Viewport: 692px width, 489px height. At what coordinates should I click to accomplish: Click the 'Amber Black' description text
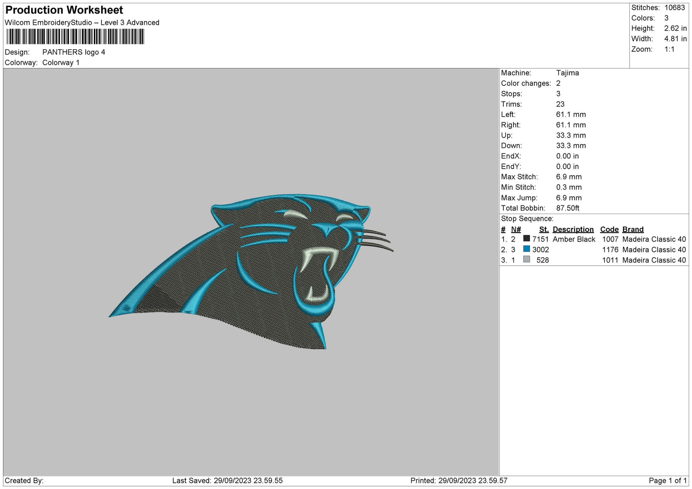(x=574, y=239)
